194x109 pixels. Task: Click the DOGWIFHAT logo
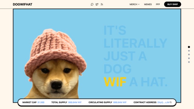tap(22, 5)
